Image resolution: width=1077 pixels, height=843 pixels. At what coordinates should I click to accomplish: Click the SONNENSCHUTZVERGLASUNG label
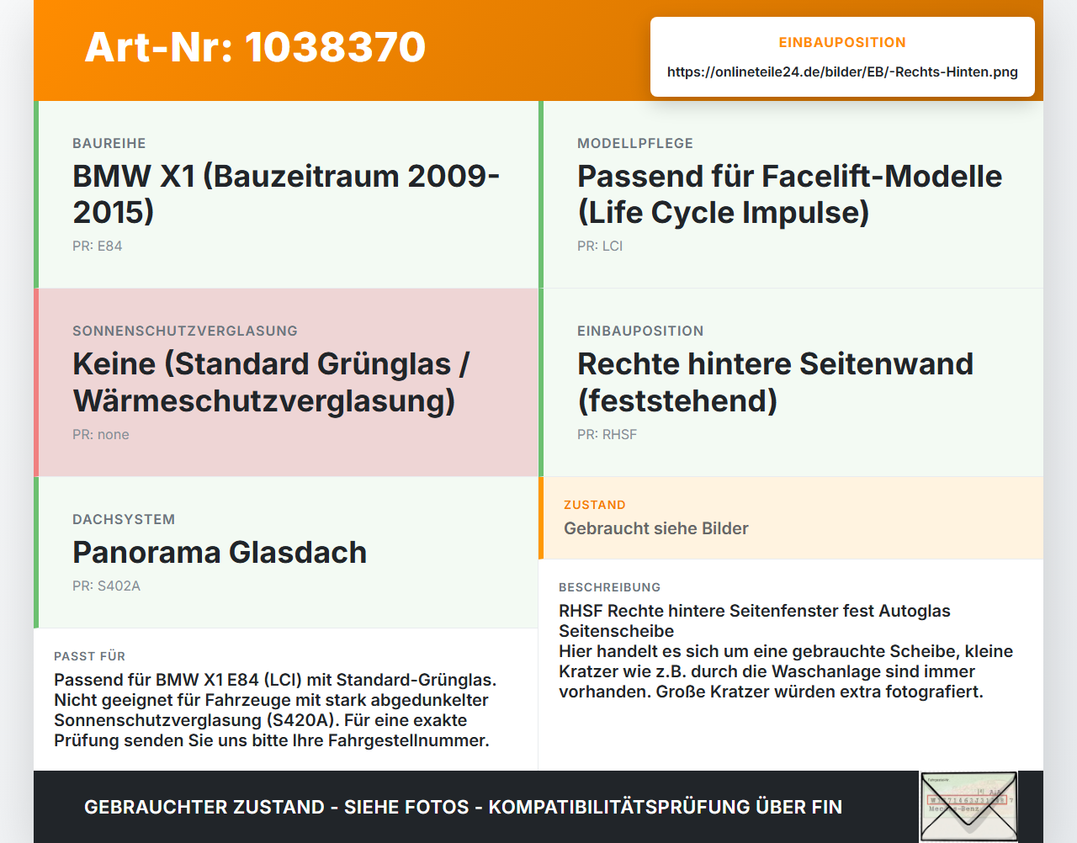click(x=185, y=331)
